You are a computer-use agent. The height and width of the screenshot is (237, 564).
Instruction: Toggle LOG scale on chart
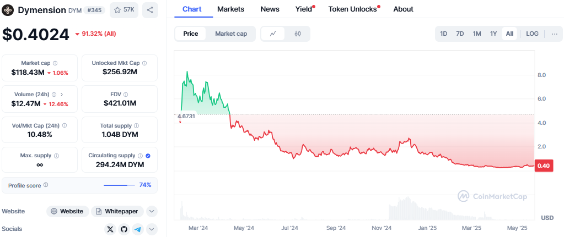pos(532,34)
